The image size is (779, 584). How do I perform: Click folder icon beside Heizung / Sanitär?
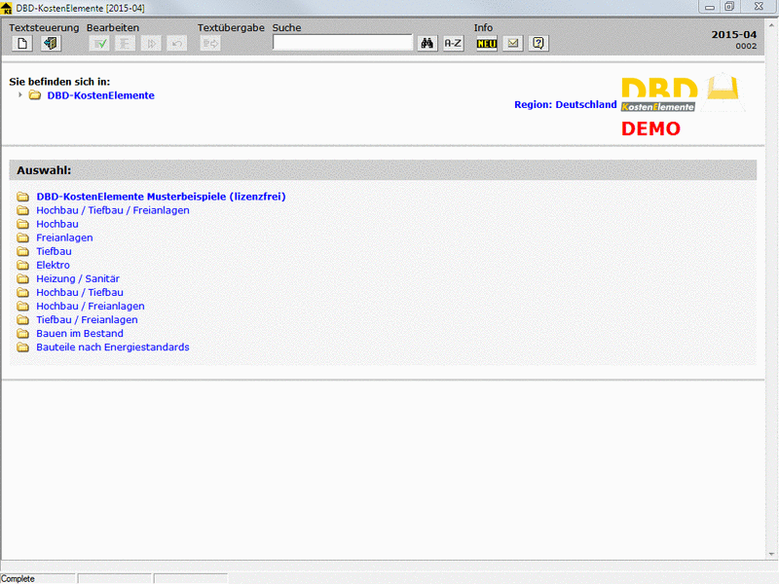click(x=22, y=278)
